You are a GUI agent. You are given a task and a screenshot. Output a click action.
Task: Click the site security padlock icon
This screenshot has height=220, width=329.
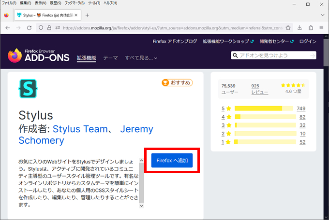(x=49, y=27)
